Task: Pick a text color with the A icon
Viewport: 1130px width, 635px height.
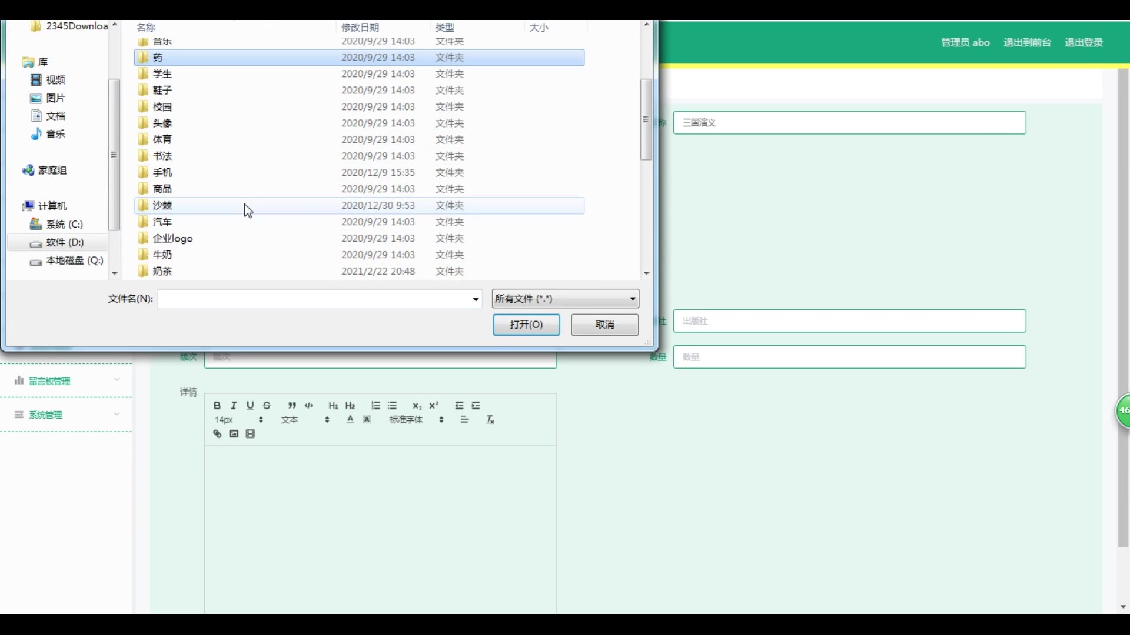Action: [x=350, y=420]
